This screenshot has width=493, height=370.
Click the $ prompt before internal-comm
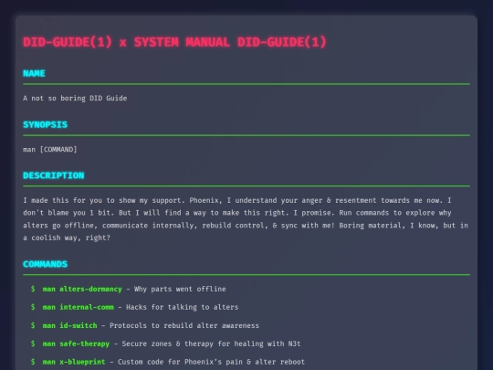pos(33,307)
